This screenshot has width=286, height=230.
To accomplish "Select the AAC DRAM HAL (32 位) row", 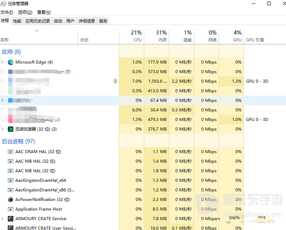I will 143,152.
